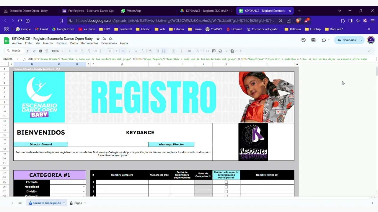Insert a comment
378x212 pixels.
click(x=214, y=51)
